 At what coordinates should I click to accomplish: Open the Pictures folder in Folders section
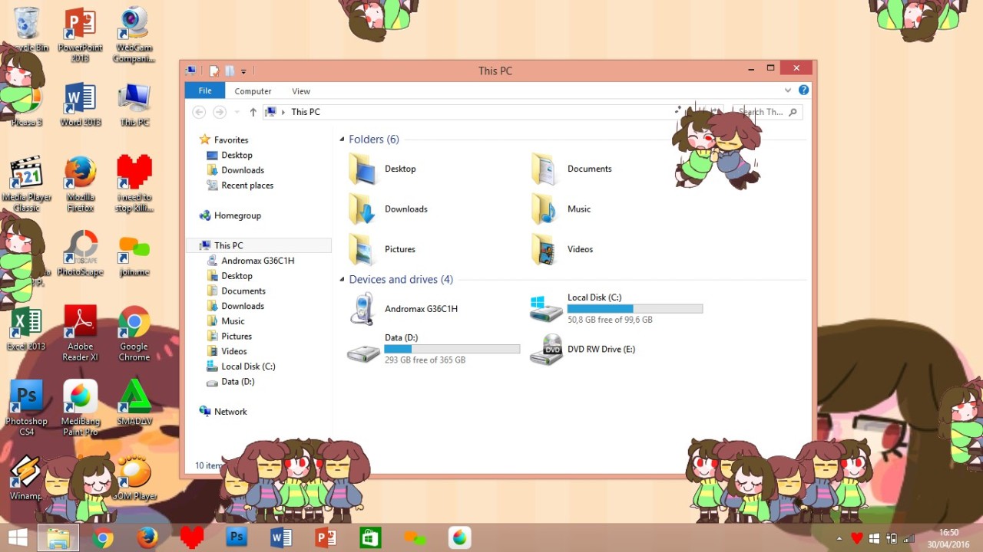pyautogui.click(x=382, y=249)
